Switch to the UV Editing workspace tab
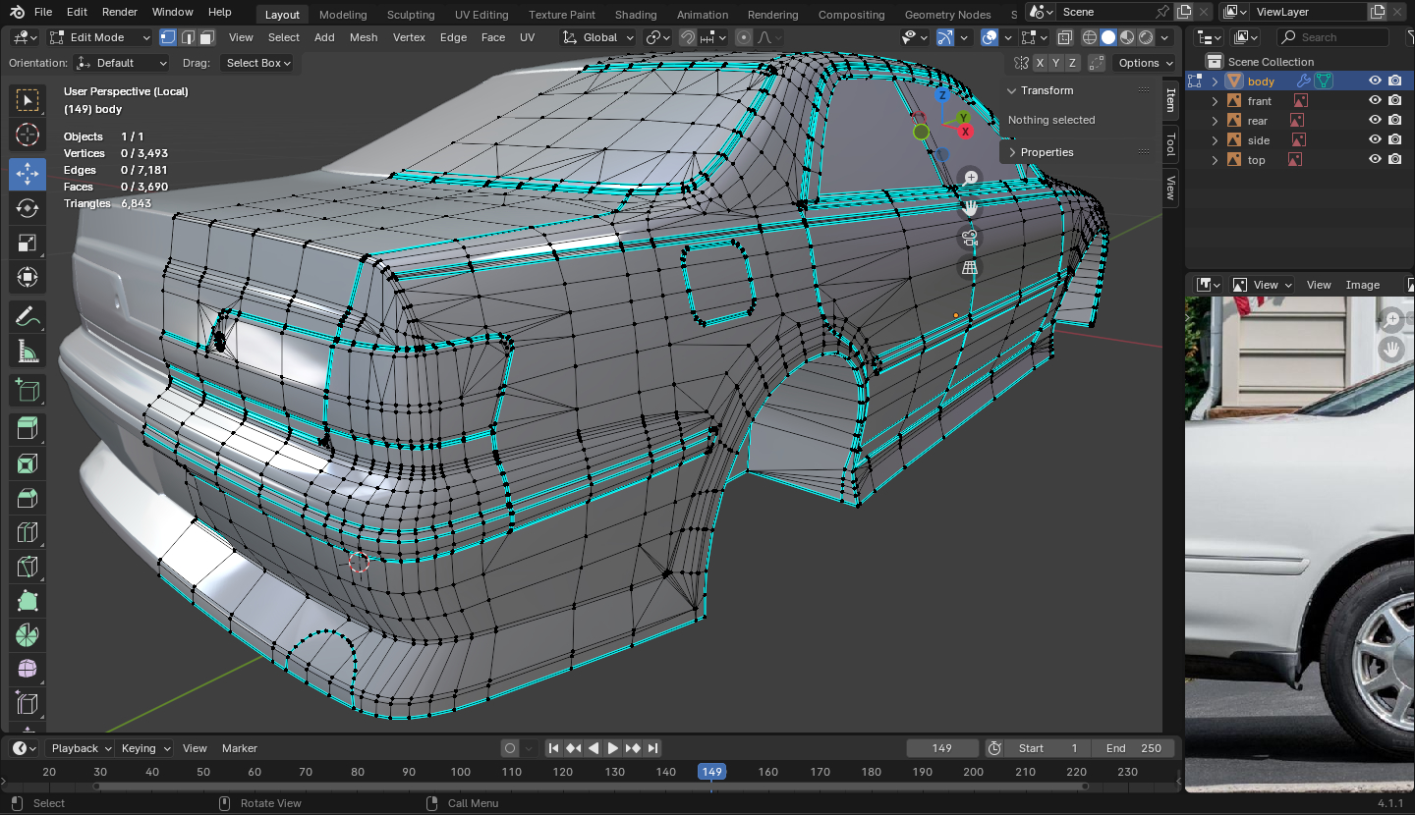 pos(481,15)
